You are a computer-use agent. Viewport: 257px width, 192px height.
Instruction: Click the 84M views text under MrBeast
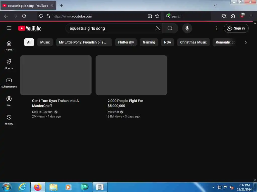click(115, 116)
